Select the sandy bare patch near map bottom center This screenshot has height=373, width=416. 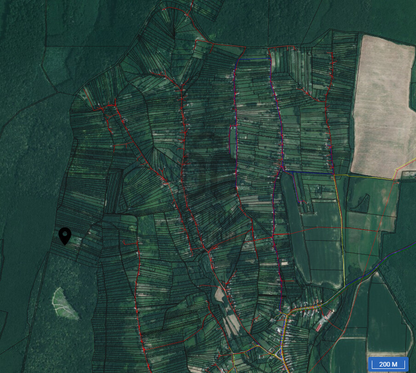click(x=233, y=322)
